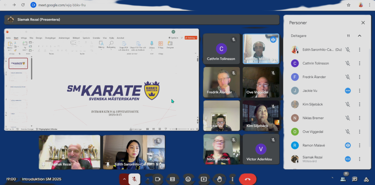Click the Delning share button in PowerPoint

coord(191,38)
